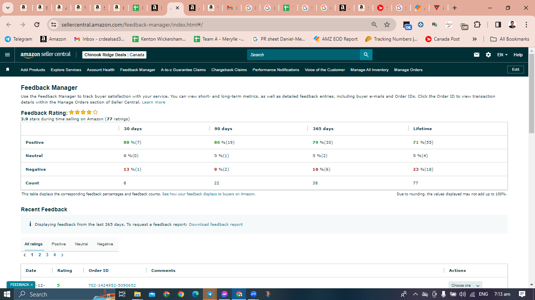Open File Explorer from the taskbar
Viewport: 535px width, 300px height.
tap(137, 294)
